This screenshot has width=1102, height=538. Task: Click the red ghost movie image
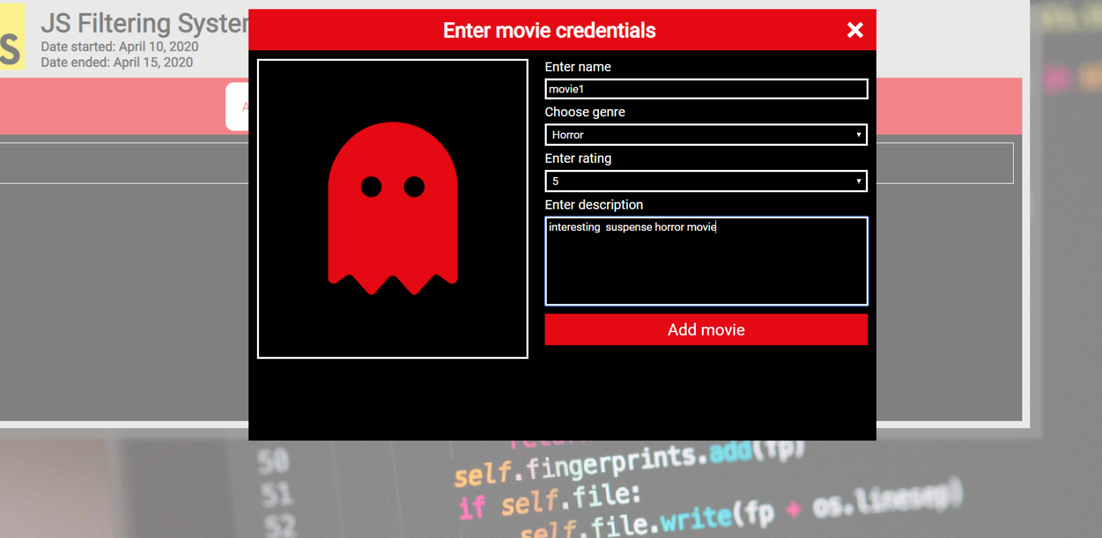pyautogui.click(x=392, y=209)
